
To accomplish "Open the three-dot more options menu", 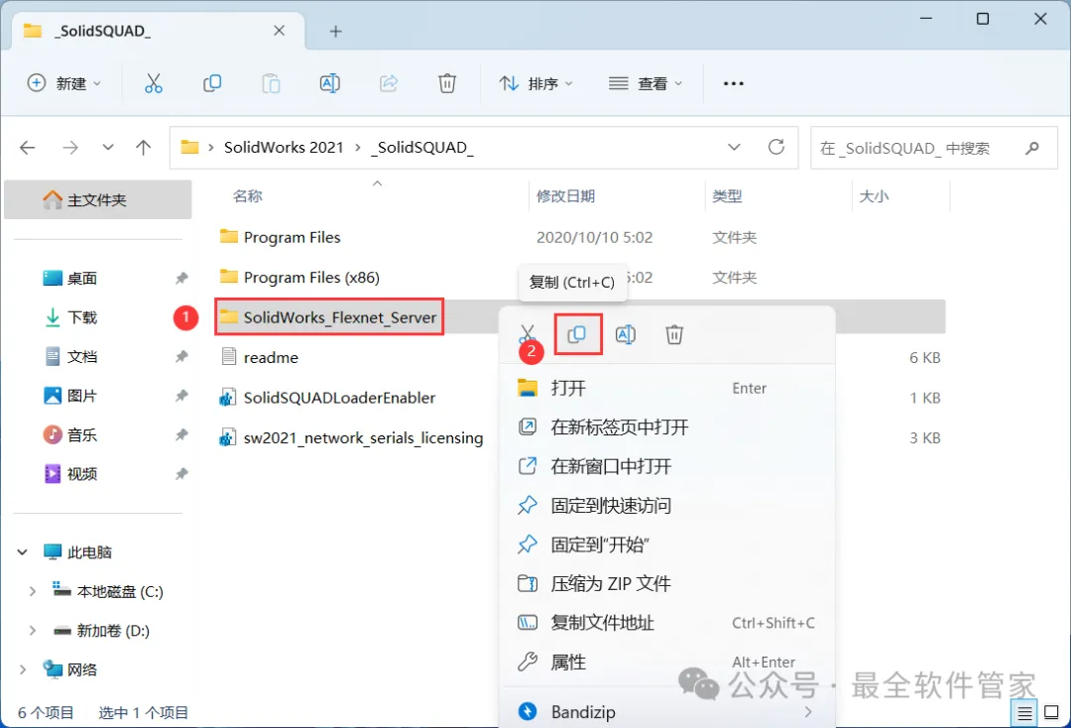I will (x=733, y=83).
